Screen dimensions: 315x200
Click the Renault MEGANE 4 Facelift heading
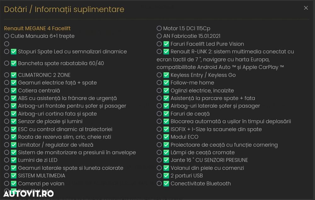coord(37,28)
